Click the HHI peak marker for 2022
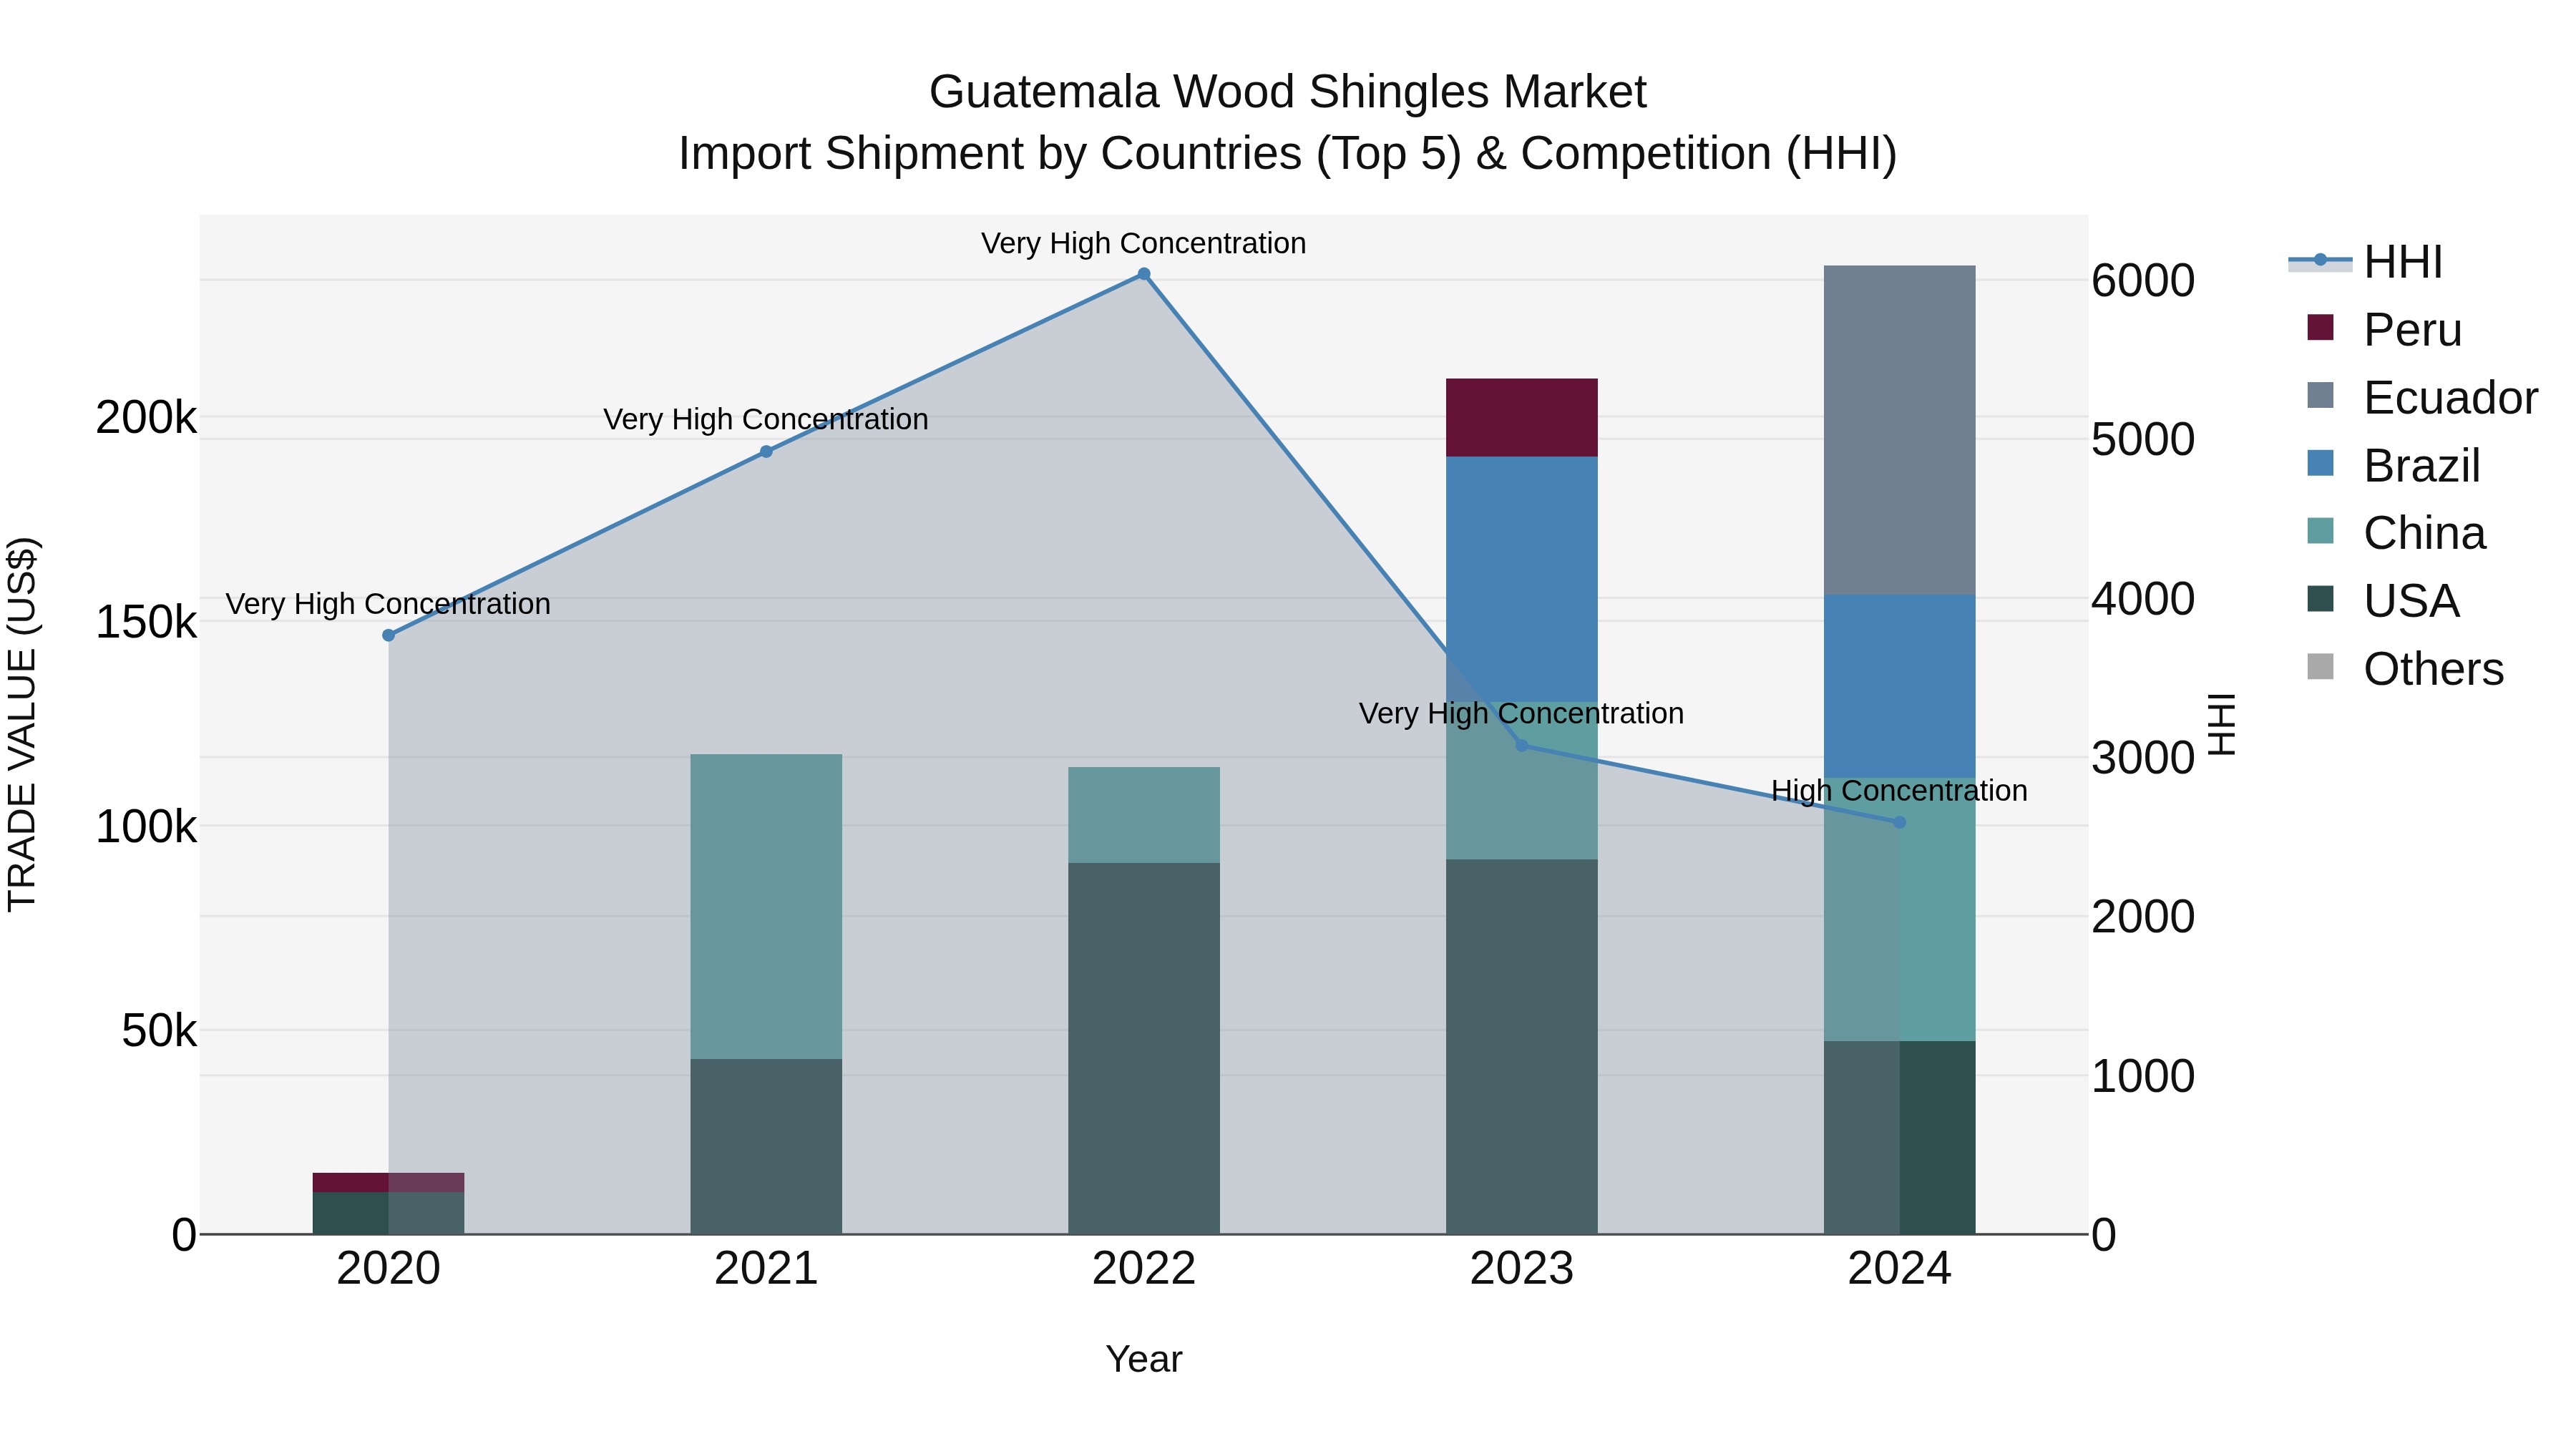The height and width of the screenshot is (1449, 2576). coord(1144,274)
